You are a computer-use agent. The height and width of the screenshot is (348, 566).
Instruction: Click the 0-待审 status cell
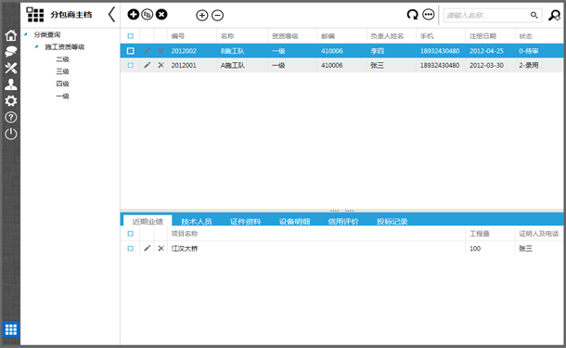529,51
